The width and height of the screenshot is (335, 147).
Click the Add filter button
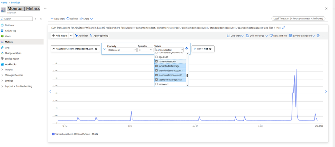(81, 36)
